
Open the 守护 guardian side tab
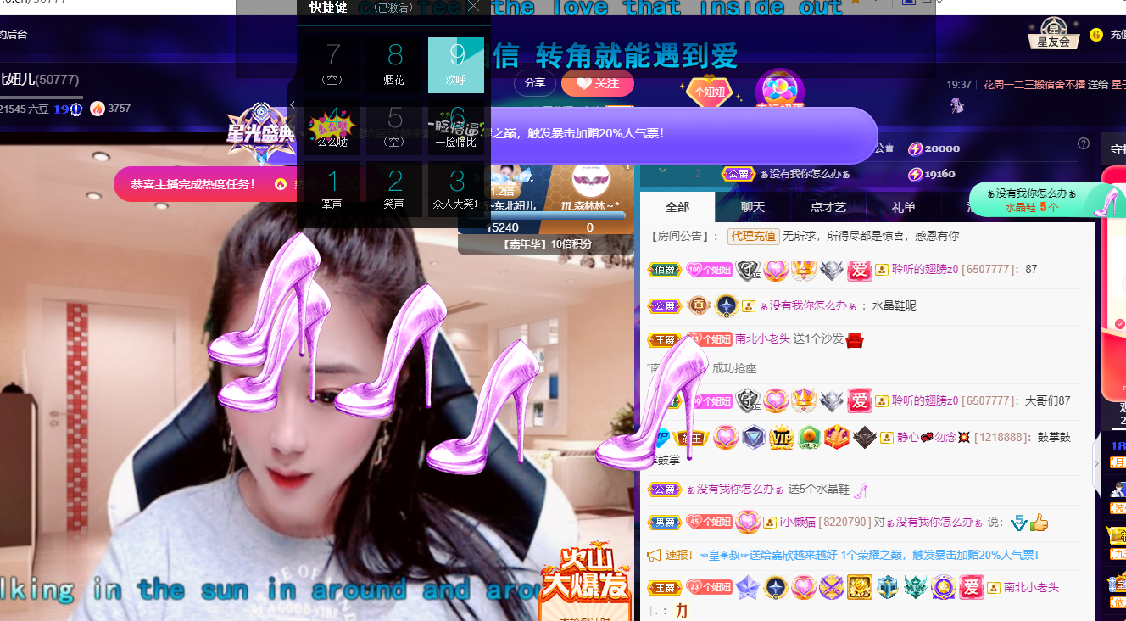(x=1113, y=148)
